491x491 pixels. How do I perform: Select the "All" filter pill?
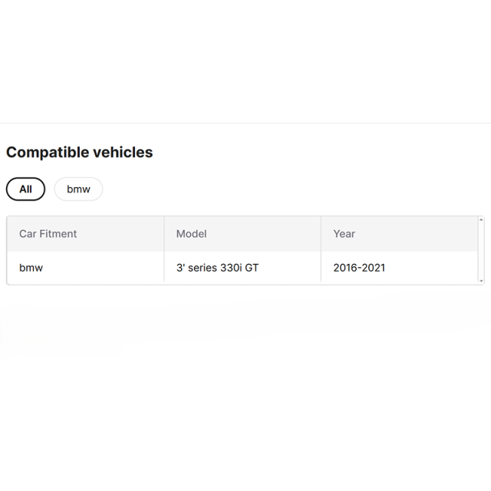click(x=25, y=189)
